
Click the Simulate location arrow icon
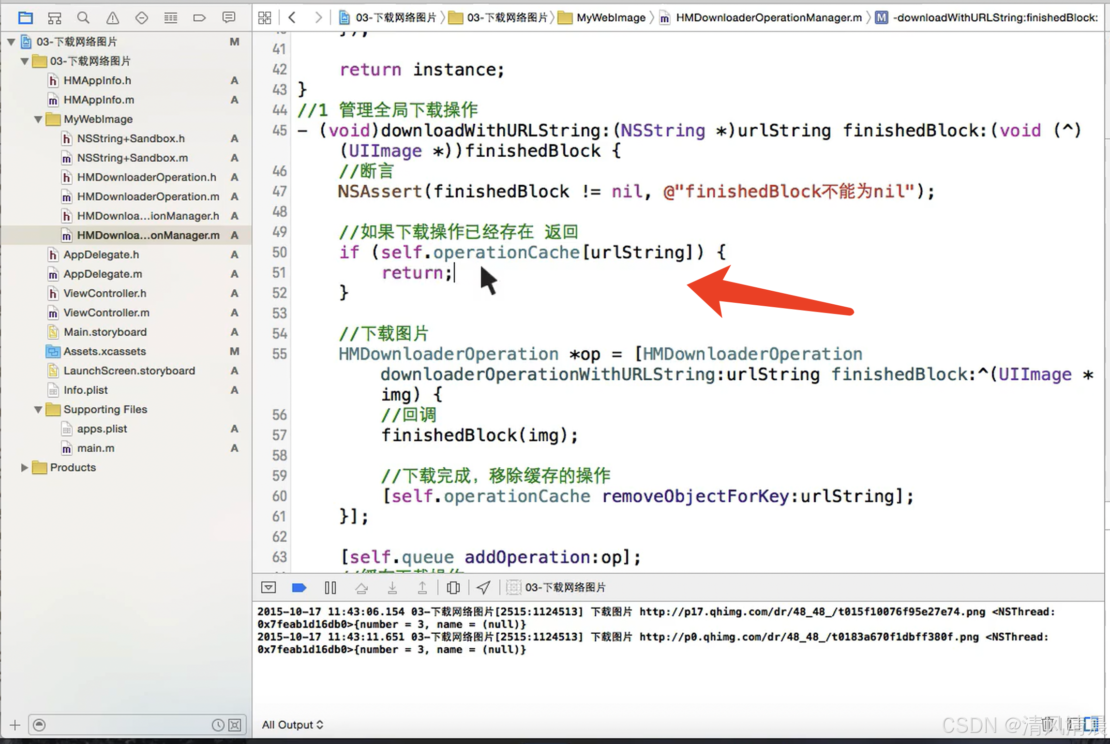[x=483, y=587]
